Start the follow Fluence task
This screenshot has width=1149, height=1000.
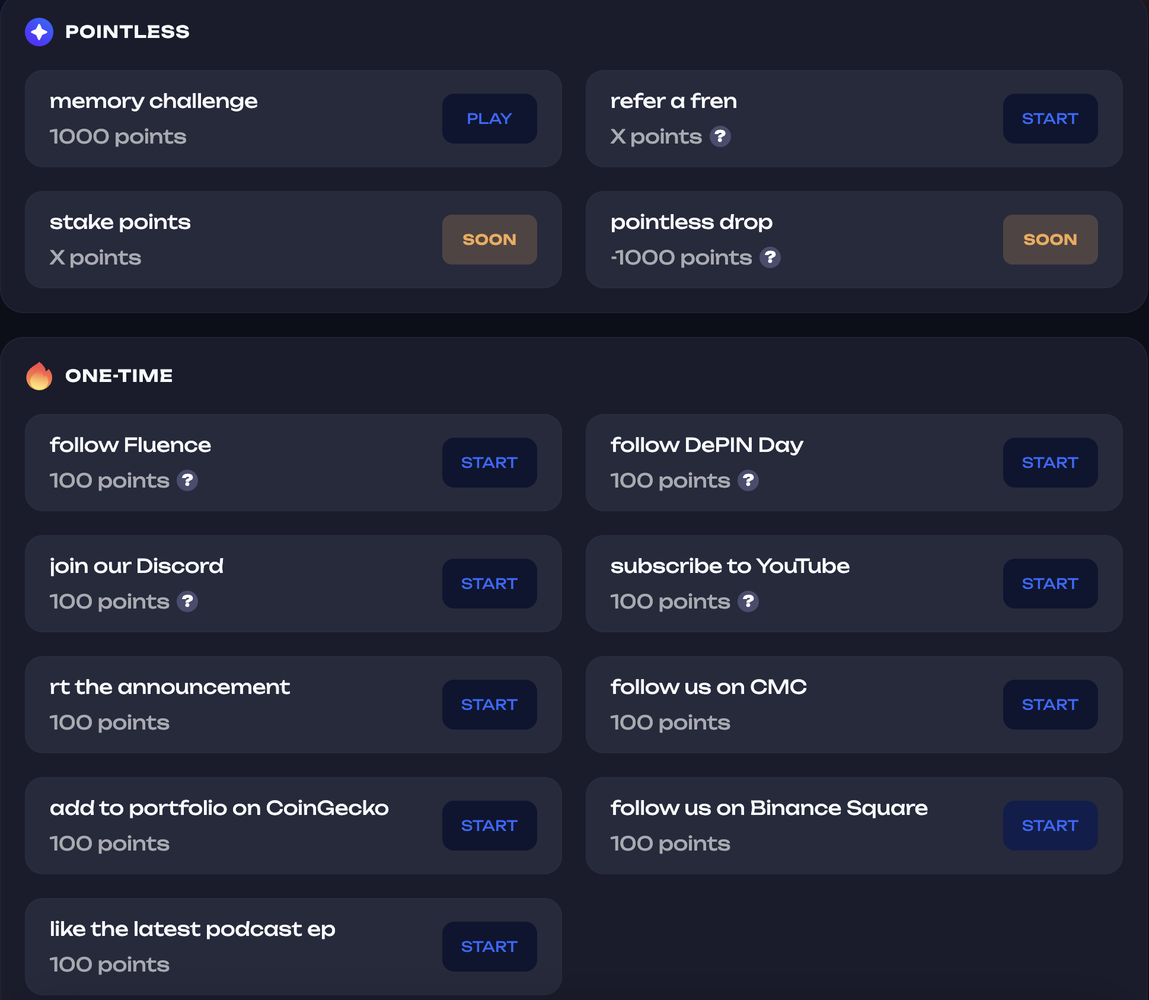(x=490, y=463)
